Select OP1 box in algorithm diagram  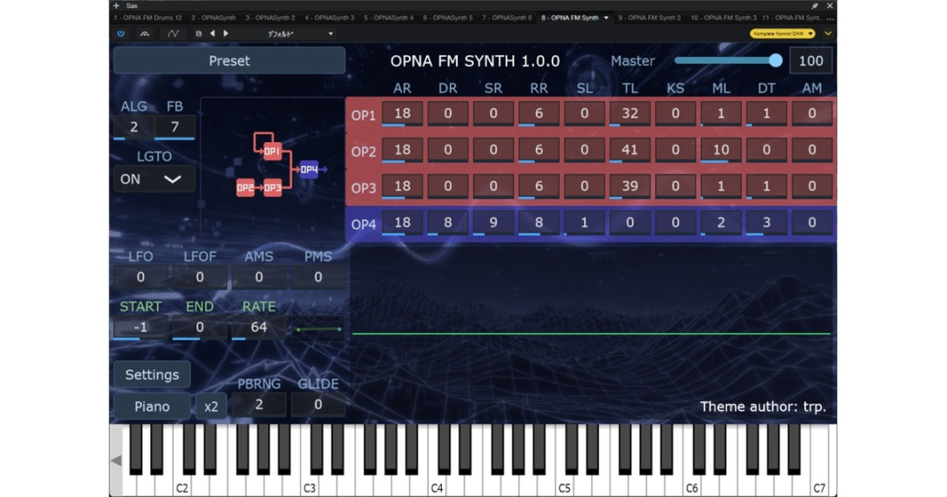(273, 151)
